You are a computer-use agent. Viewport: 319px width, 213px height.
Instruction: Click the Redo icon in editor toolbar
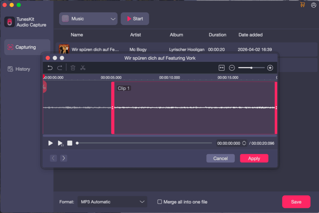click(x=60, y=67)
